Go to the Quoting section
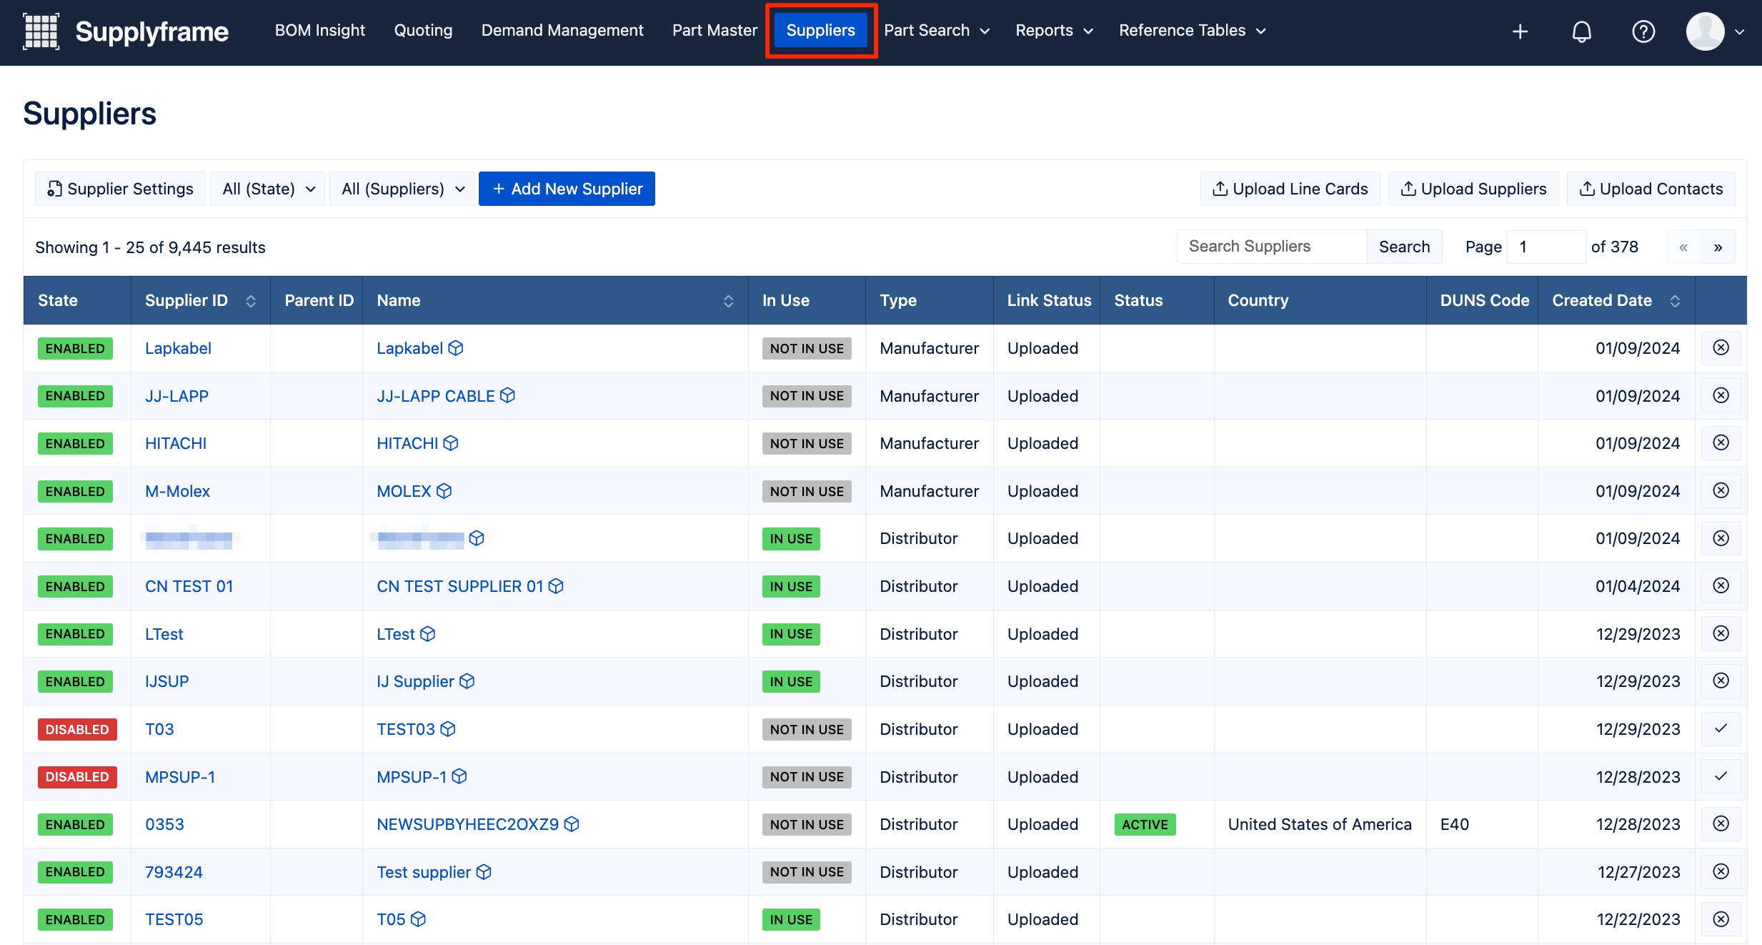 coord(423,31)
